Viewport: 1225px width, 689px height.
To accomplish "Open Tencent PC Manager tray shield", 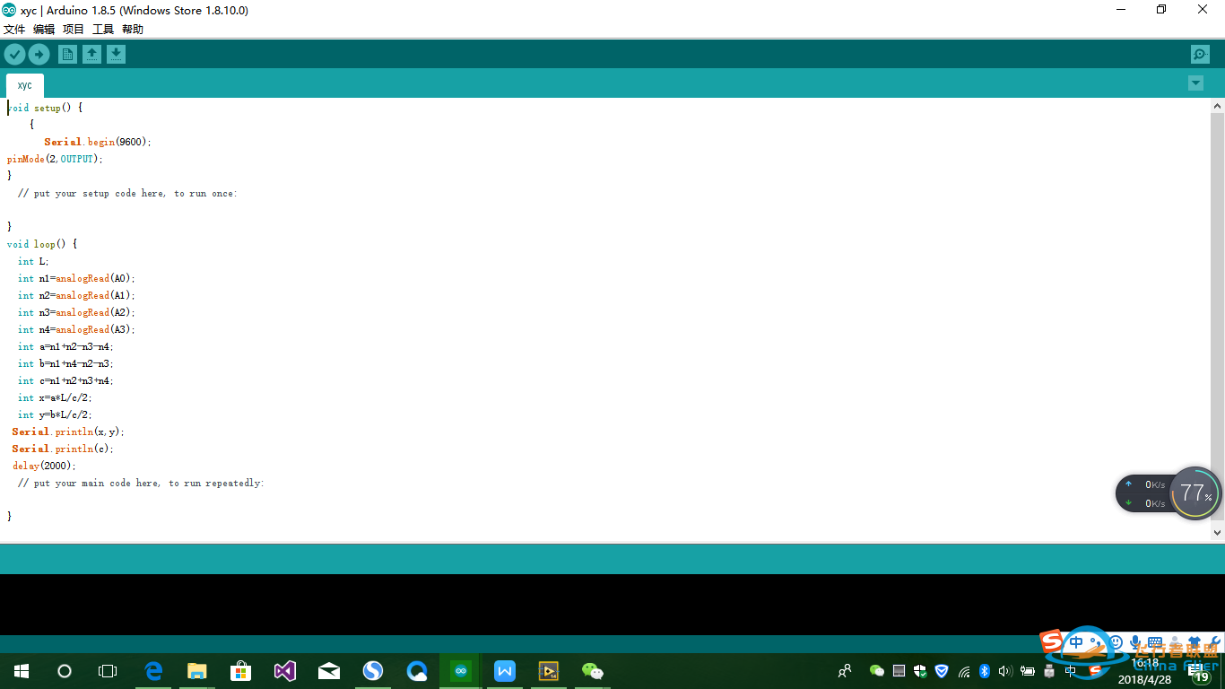I will 942,671.
